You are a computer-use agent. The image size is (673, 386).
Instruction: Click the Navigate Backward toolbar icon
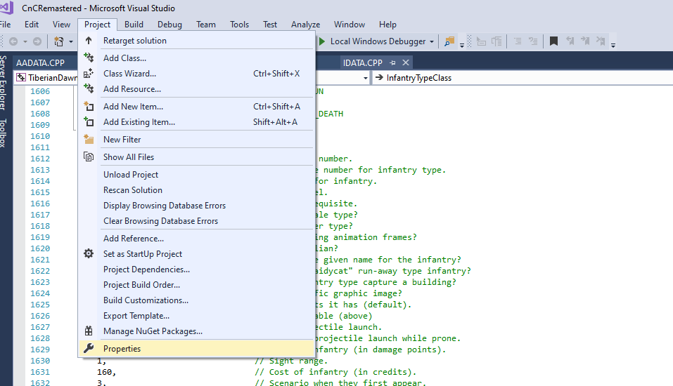[14, 41]
